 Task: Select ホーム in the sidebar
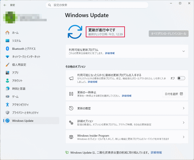click(31, 33)
